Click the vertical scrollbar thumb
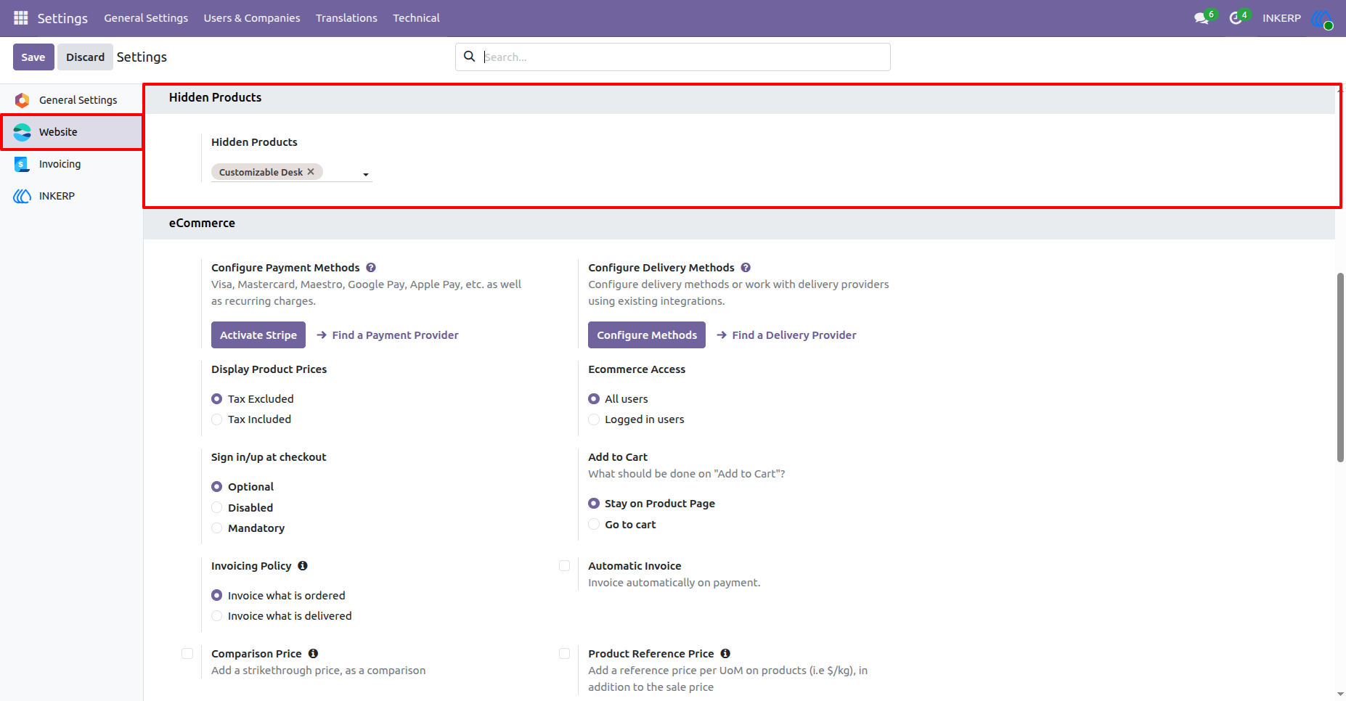The image size is (1346, 701). click(1340, 367)
